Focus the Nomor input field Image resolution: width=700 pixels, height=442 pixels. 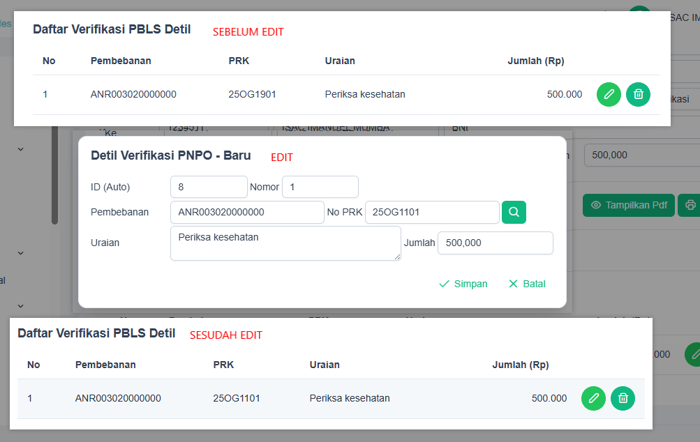[320, 187]
